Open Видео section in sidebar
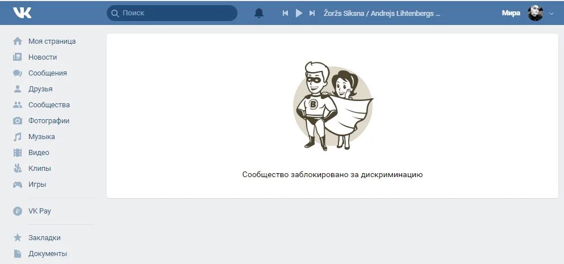Viewport: 564px width, 264px height. (x=39, y=153)
